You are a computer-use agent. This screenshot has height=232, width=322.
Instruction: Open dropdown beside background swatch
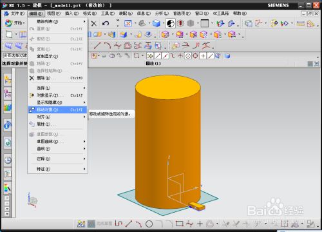click(212, 23)
